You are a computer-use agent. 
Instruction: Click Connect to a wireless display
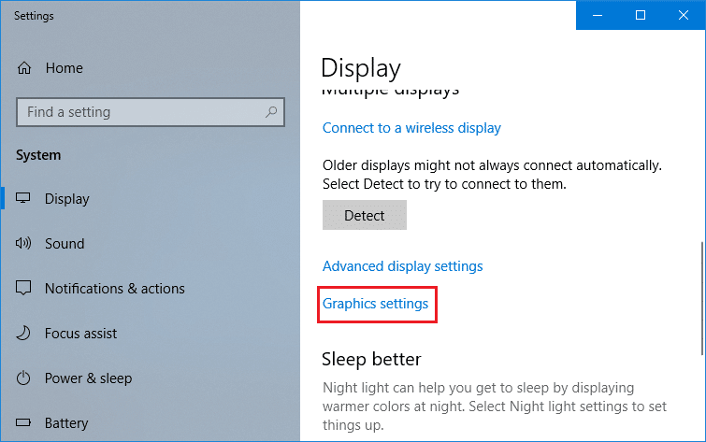411,128
